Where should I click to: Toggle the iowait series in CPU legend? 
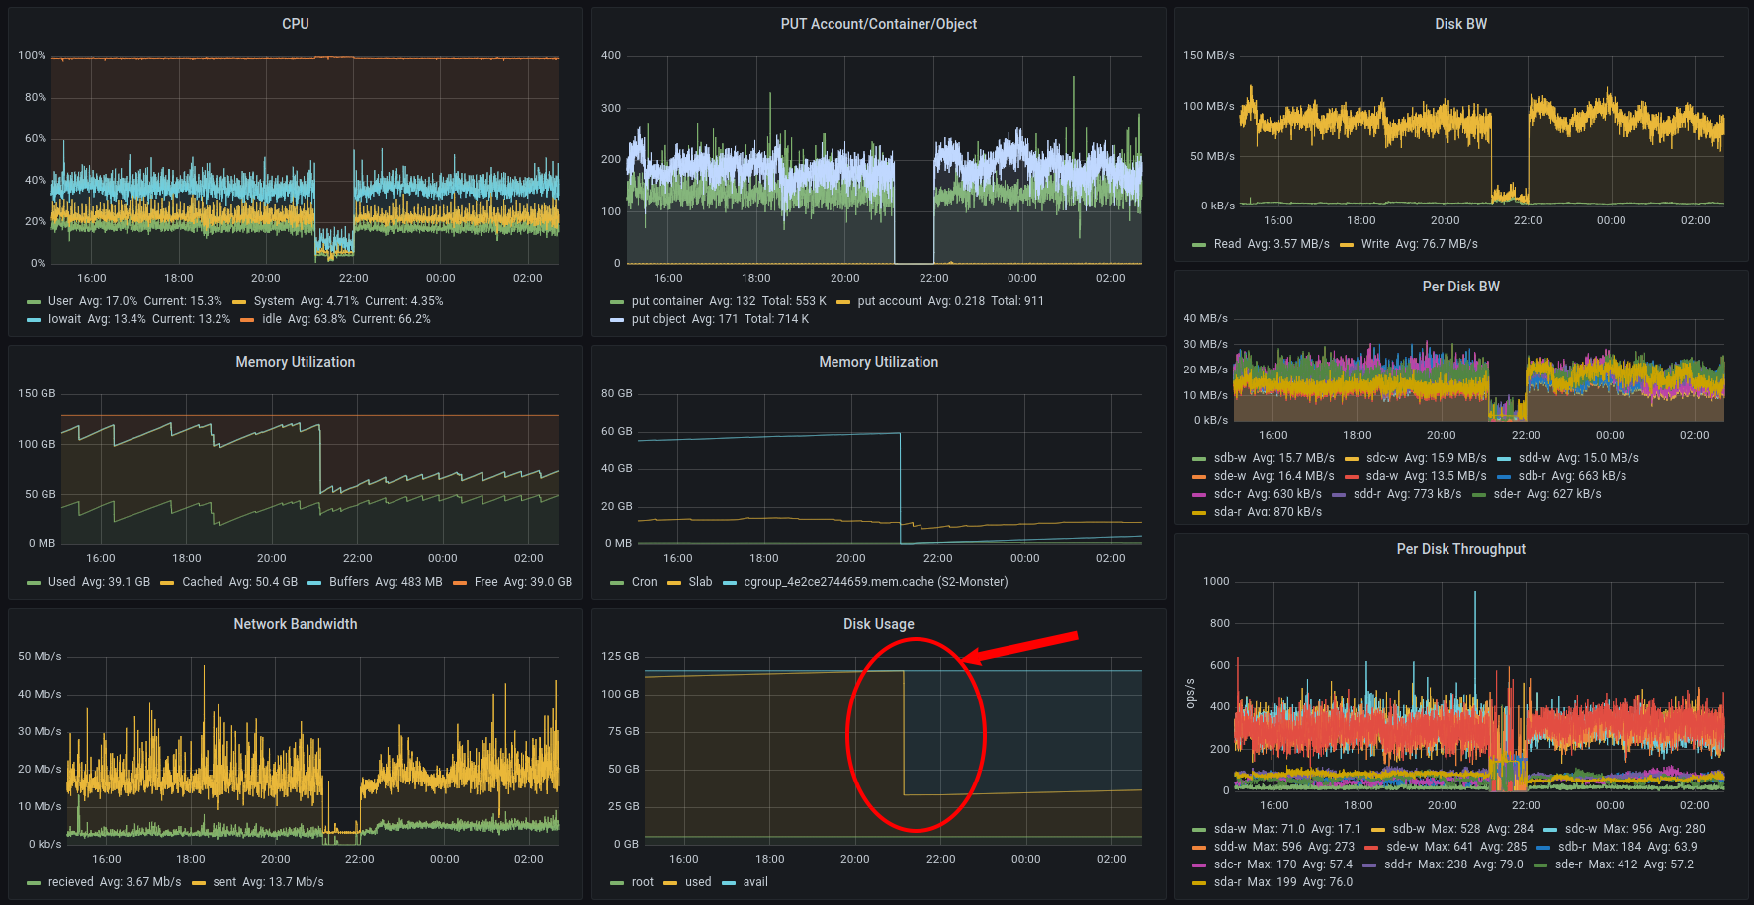pos(64,319)
